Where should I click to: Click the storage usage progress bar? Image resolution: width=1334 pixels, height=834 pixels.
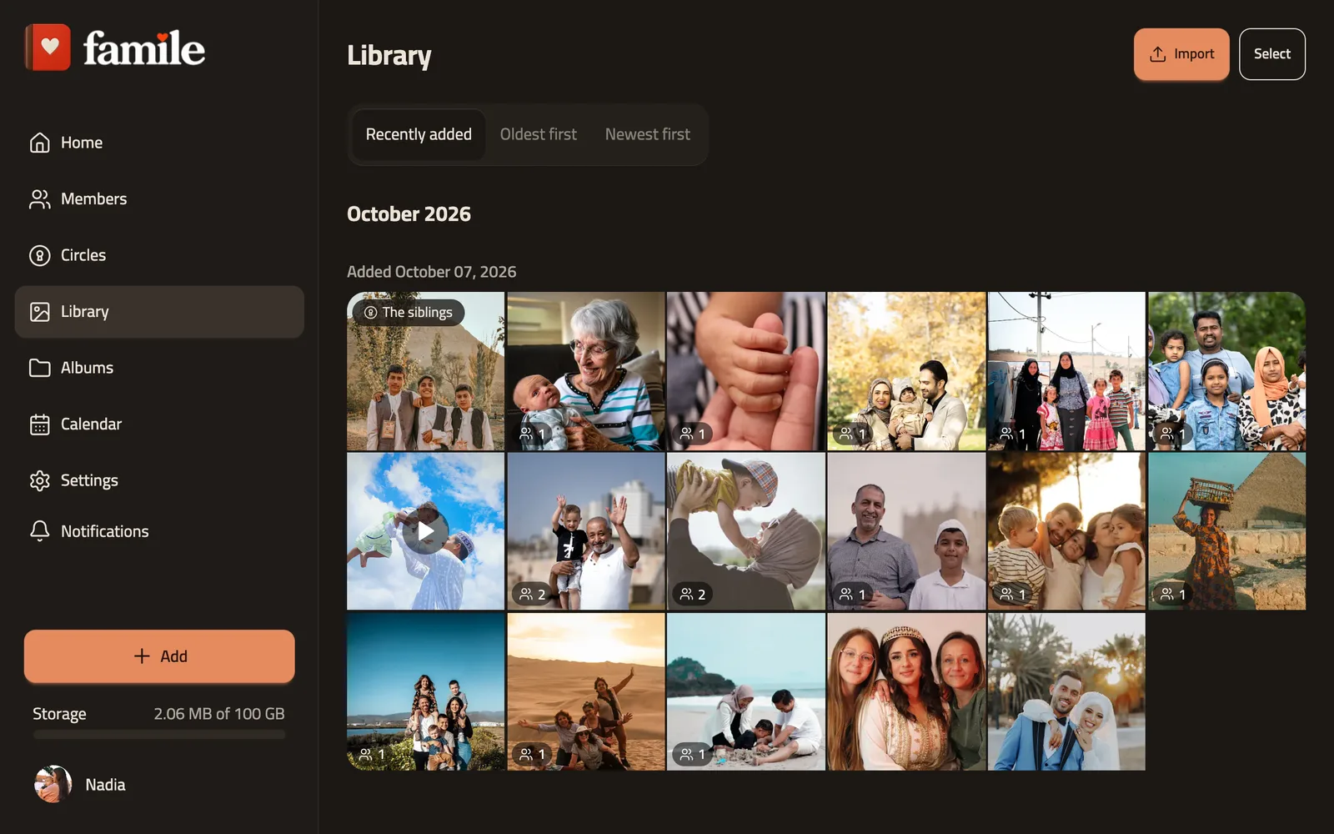pos(159,735)
